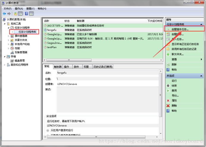Select the 性能 performance icon in the tree
The width and height of the screenshot is (206, 147).
[12, 48]
